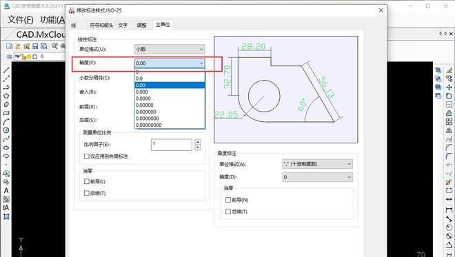The width and height of the screenshot is (455, 257).
Task: Close the 修改标注样式 ISO-25 dialog
Action: click(381, 10)
